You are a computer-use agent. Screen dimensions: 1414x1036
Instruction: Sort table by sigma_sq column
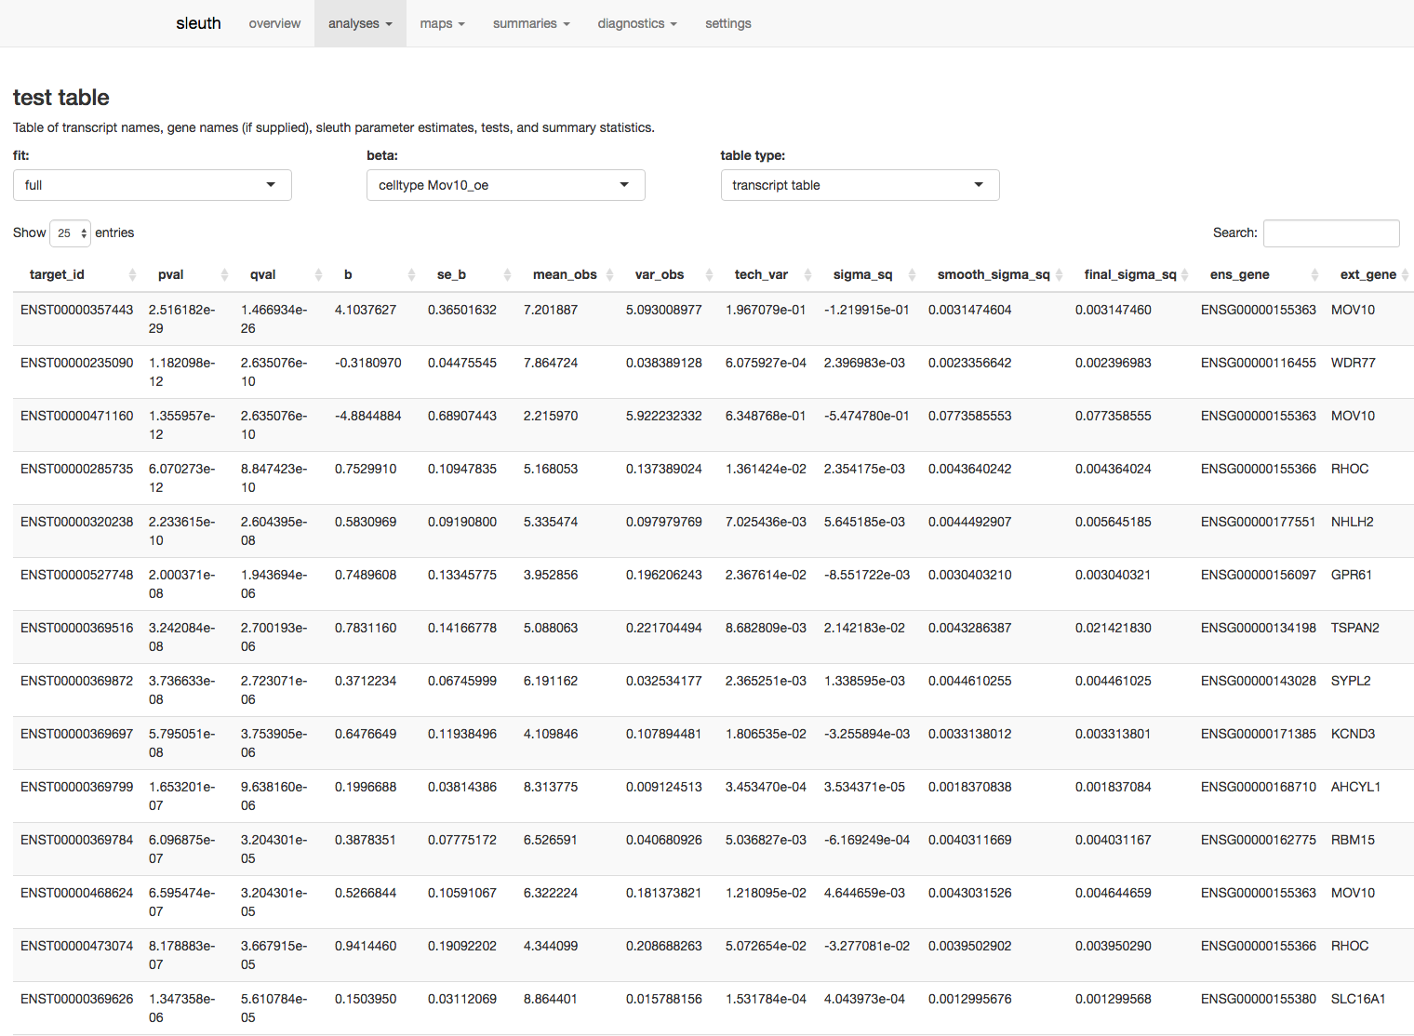869,274
